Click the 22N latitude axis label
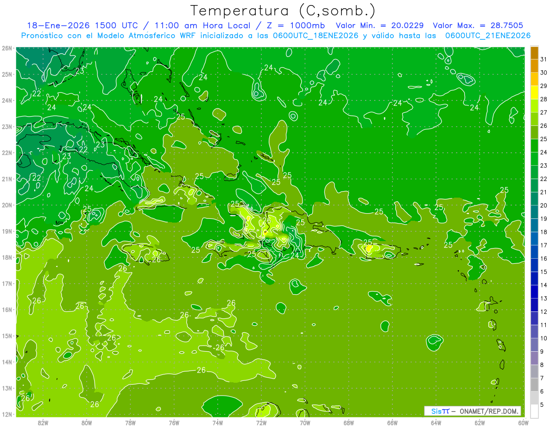 (x=7, y=153)
